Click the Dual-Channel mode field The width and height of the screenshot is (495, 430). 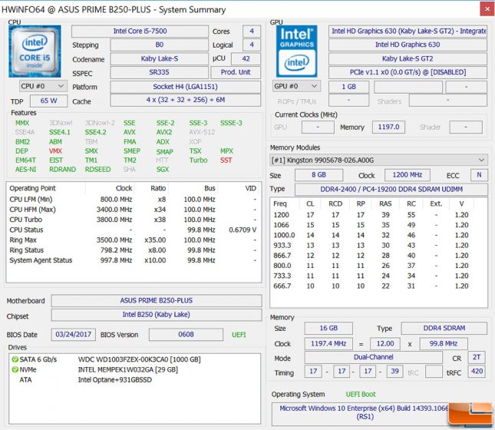click(x=373, y=357)
